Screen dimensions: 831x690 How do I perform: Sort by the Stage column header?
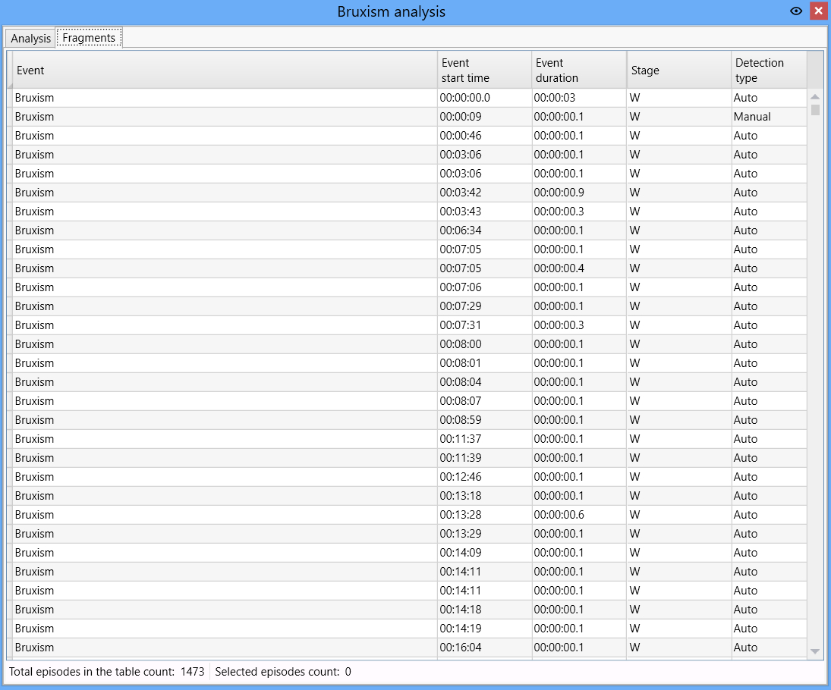pyautogui.click(x=679, y=70)
